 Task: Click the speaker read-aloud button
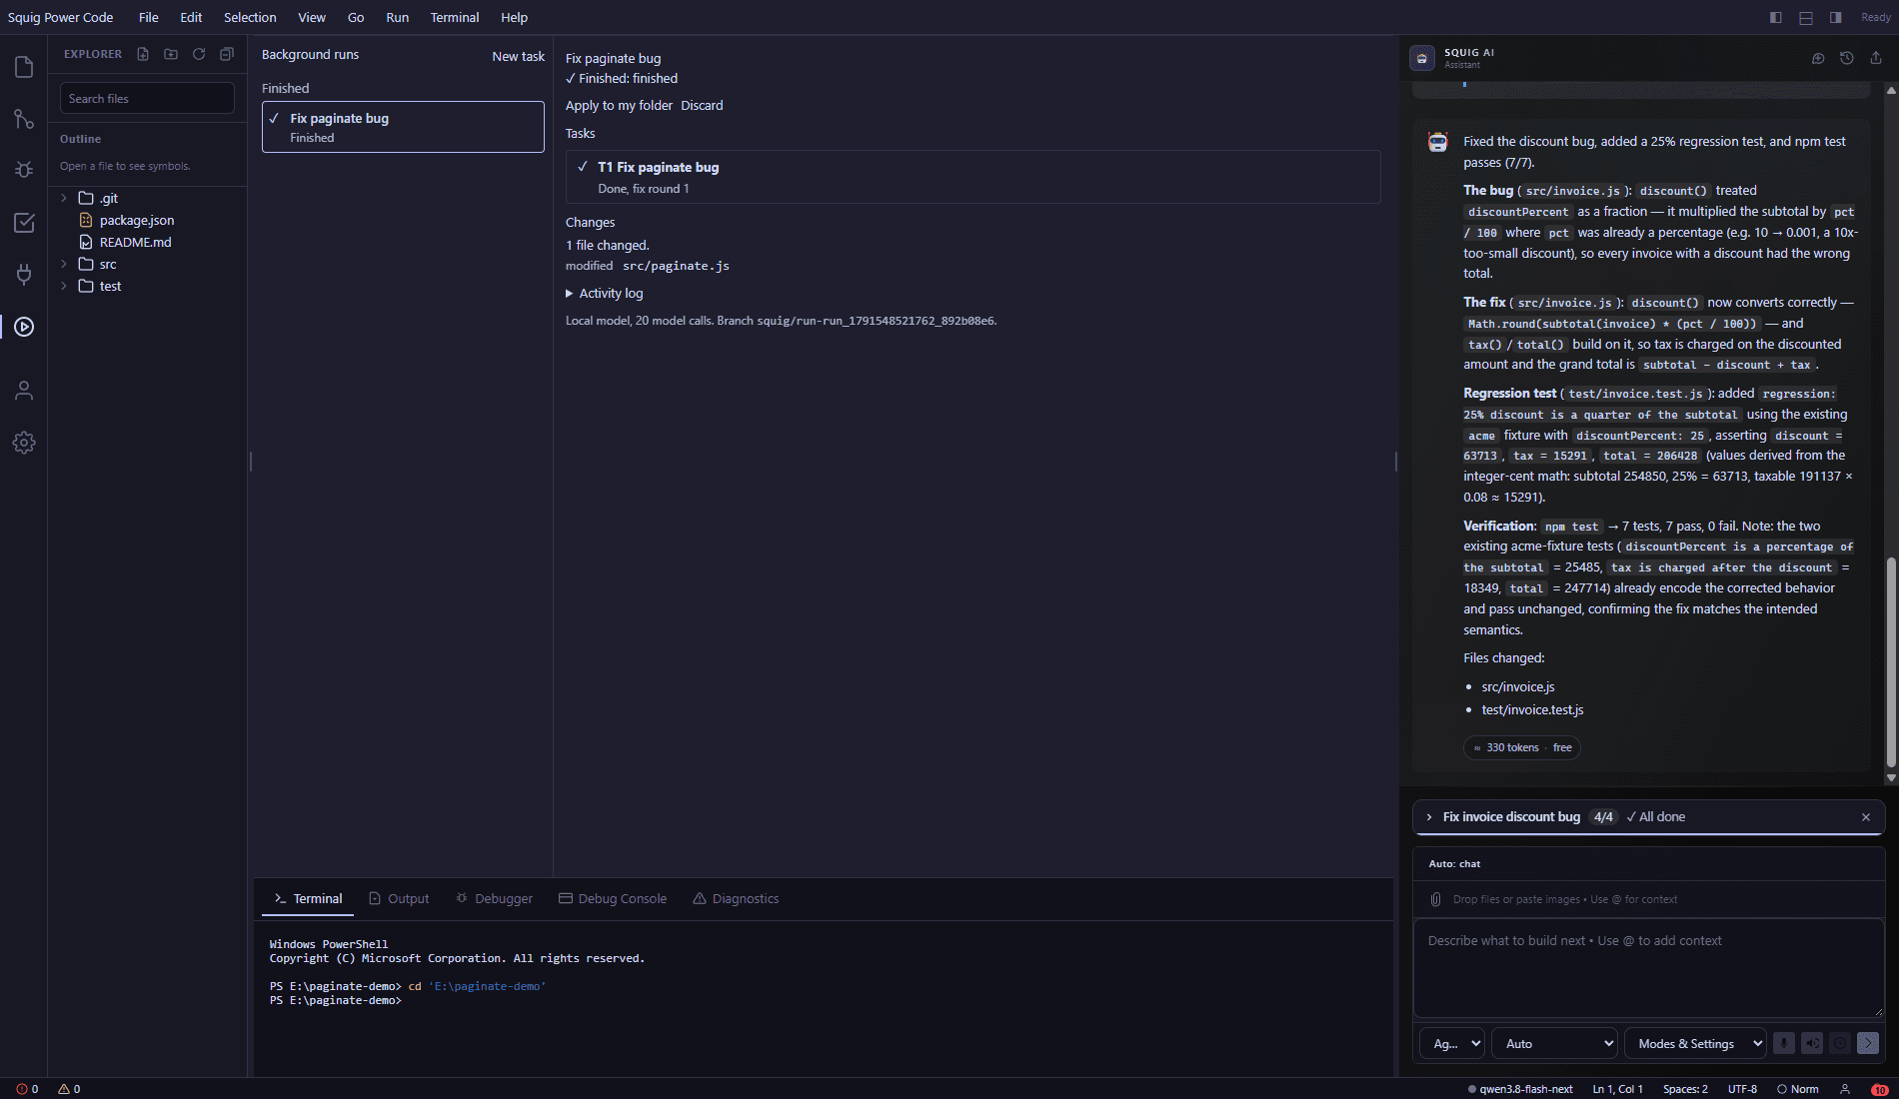[x=1812, y=1043]
